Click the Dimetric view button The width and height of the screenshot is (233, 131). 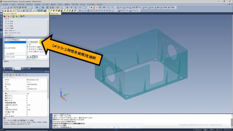pos(164,8)
